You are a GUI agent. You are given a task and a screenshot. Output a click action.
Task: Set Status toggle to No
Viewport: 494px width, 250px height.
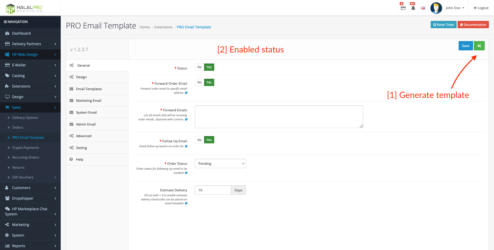199,67
